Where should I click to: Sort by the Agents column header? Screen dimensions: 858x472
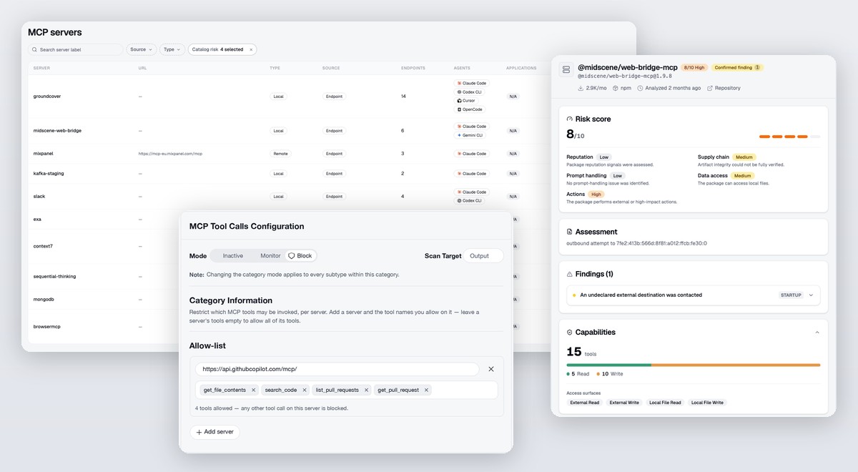(x=462, y=68)
